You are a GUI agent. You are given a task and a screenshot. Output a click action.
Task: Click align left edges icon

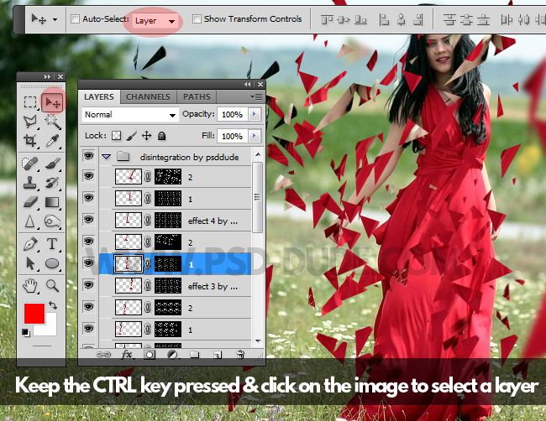[x=384, y=19]
